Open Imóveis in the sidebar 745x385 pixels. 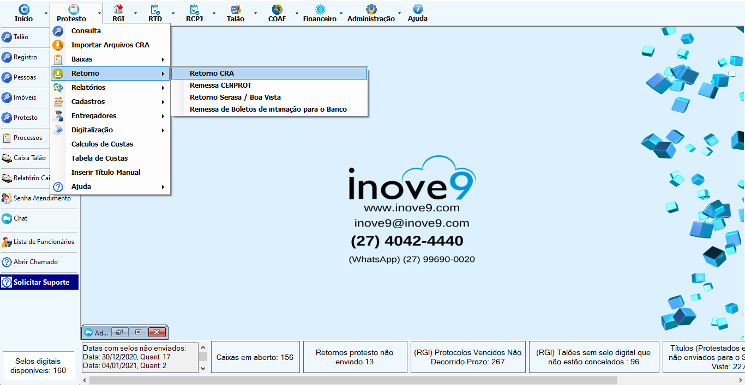[x=25, y=97]
